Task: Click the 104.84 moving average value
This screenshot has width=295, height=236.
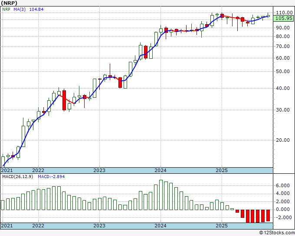Action: tap(36, 9)
